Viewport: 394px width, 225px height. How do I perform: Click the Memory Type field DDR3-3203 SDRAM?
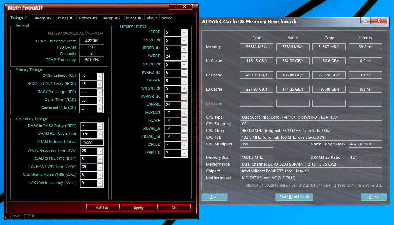click(x=311, y=164)
